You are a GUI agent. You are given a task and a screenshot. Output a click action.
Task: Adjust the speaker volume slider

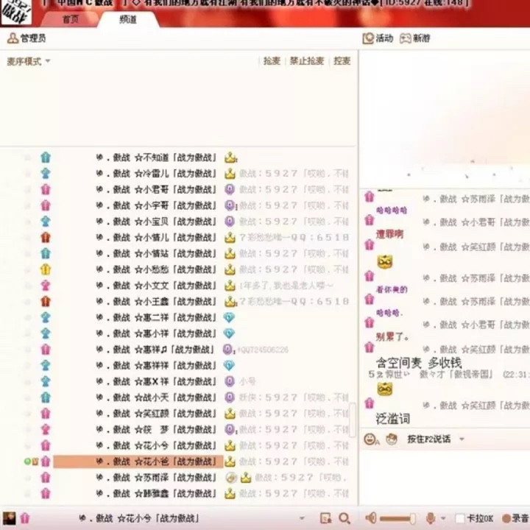tap(397, 518)
